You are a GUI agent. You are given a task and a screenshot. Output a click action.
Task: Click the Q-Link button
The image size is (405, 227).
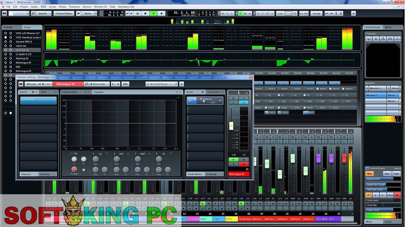316,13
